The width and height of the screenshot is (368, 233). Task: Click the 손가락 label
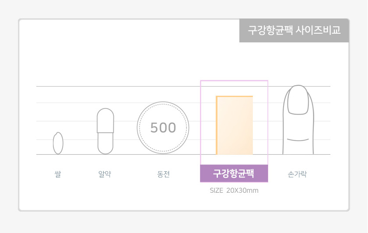(x=297, y=174)
